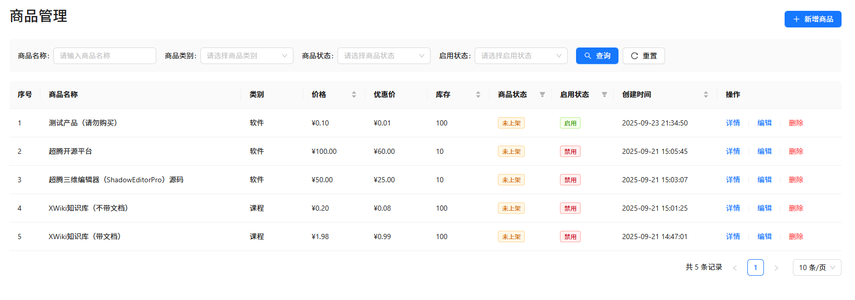Screen dimensions: 855x300
Task: Open the 商品状态 column filter icon
Action: click(542, 94)
